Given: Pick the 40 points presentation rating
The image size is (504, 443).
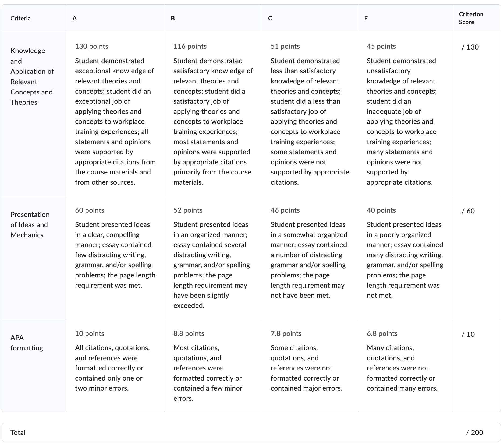Looking at the screenshot, I should point(405,258).
